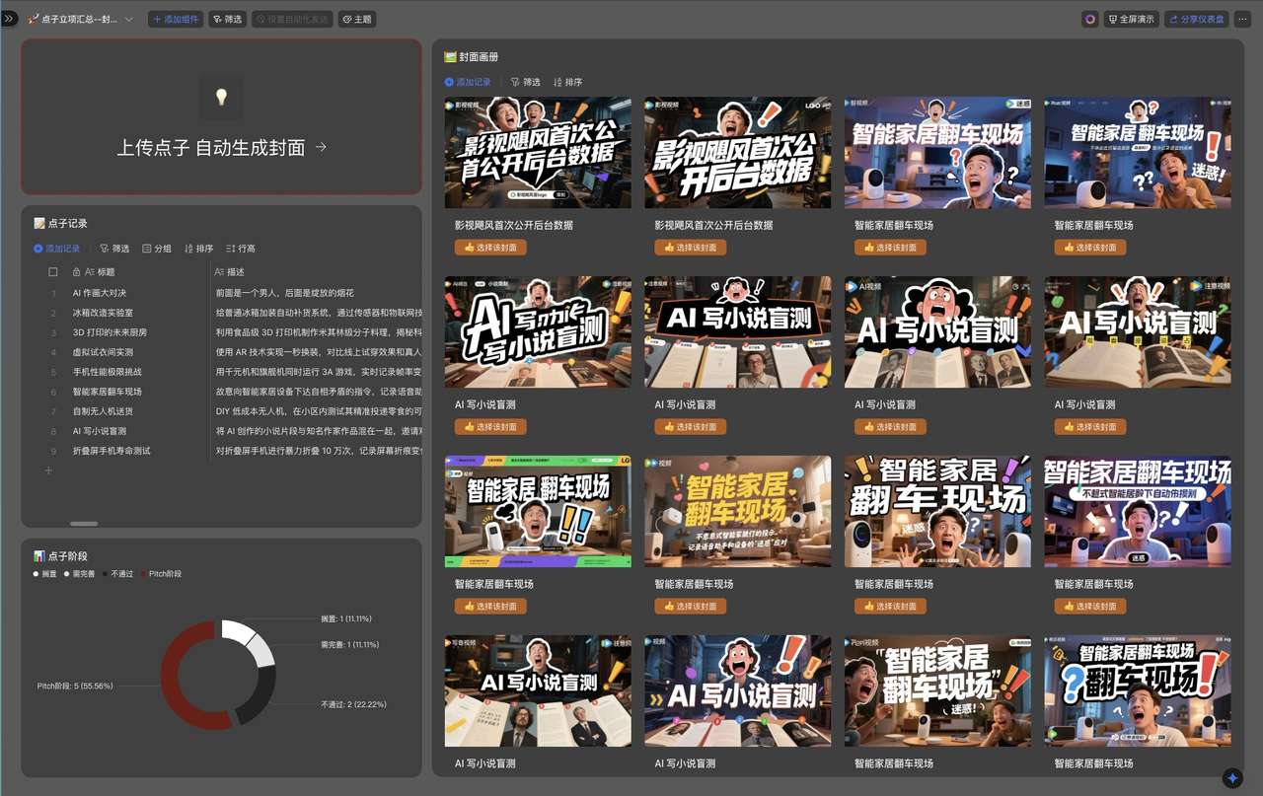Click the 添加组件 button
This screenshot has width=1263, height=796.
click(176, 19)
